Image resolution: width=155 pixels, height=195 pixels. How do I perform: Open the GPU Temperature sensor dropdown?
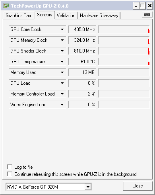[62, 62]
